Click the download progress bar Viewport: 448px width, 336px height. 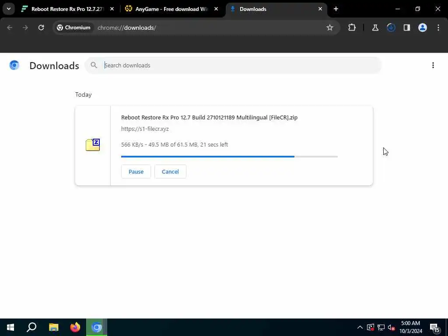pyautogui.click(x=229, y=157)
